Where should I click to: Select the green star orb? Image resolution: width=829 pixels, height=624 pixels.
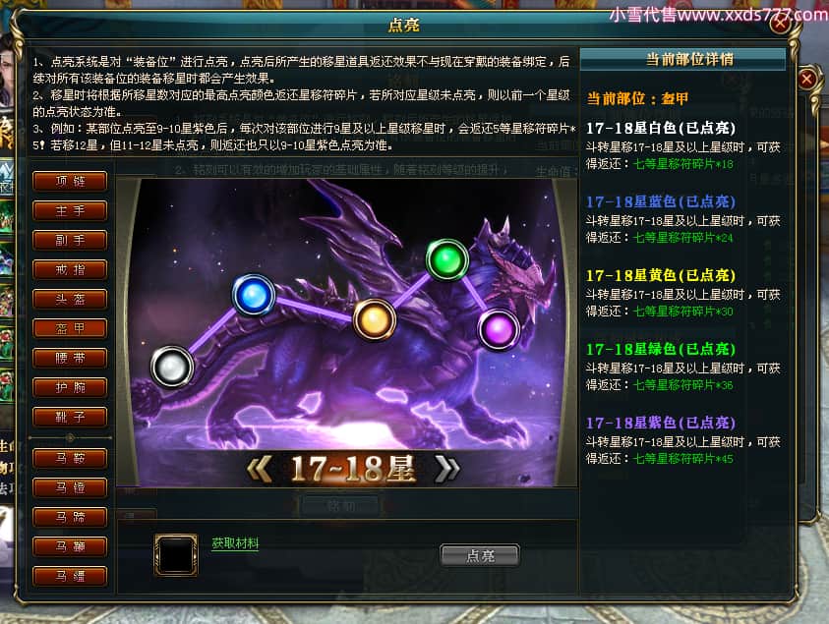(x=447, y=259)
